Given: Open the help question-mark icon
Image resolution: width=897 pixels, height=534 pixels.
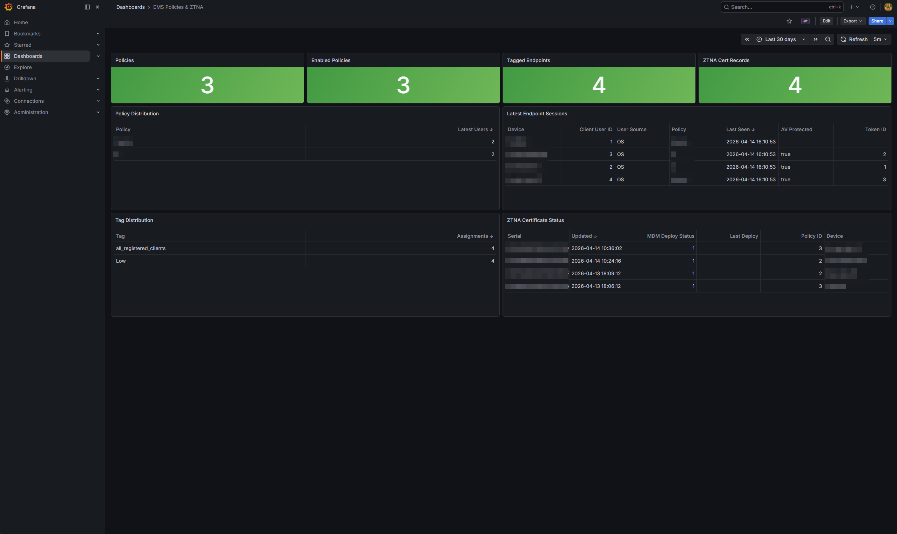Looking at the screenshot, I should coord(872,7).
